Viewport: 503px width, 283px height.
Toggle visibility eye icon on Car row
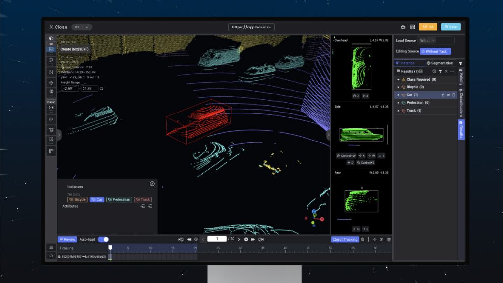(x=448, y=95)
